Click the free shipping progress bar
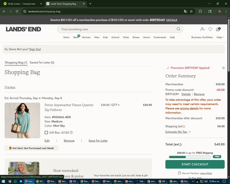This screenshot has height=184, width=230. tap(190, 157)
